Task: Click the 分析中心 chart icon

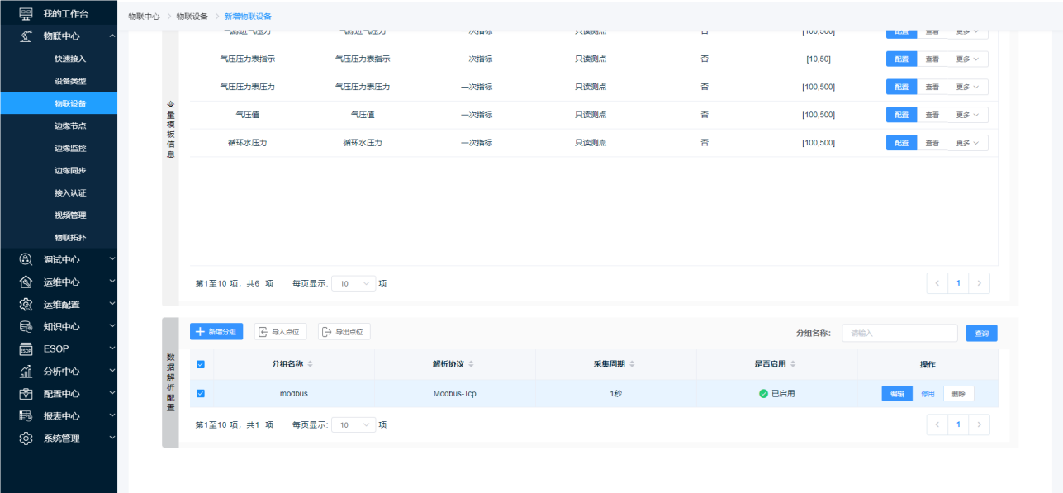Action: pyautogui.click(x=26, y=371)
